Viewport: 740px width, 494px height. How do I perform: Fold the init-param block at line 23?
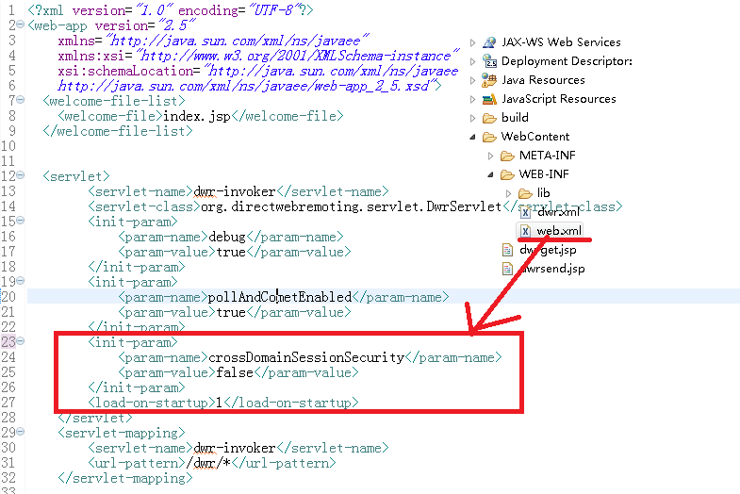click(21, 340)
